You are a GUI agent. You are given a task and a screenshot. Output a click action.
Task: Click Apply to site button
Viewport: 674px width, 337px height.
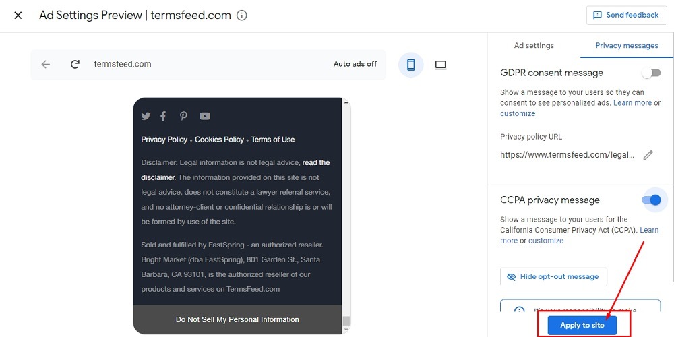pyautogui.click(x=582, y=326)
